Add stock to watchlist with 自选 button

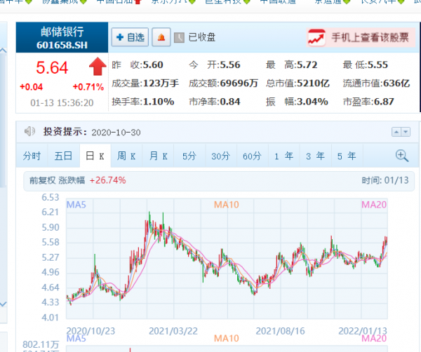coord(130,37)
